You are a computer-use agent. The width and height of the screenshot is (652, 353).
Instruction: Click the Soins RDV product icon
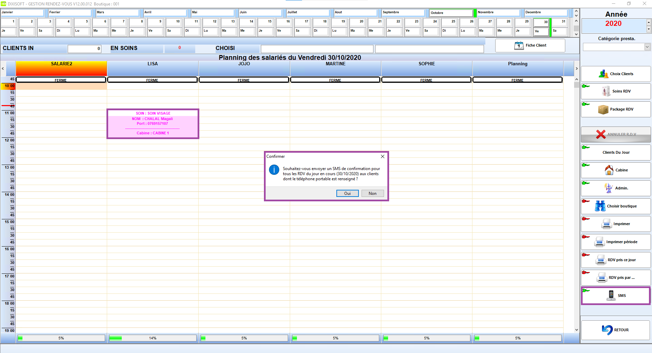(x=606, y=91)
